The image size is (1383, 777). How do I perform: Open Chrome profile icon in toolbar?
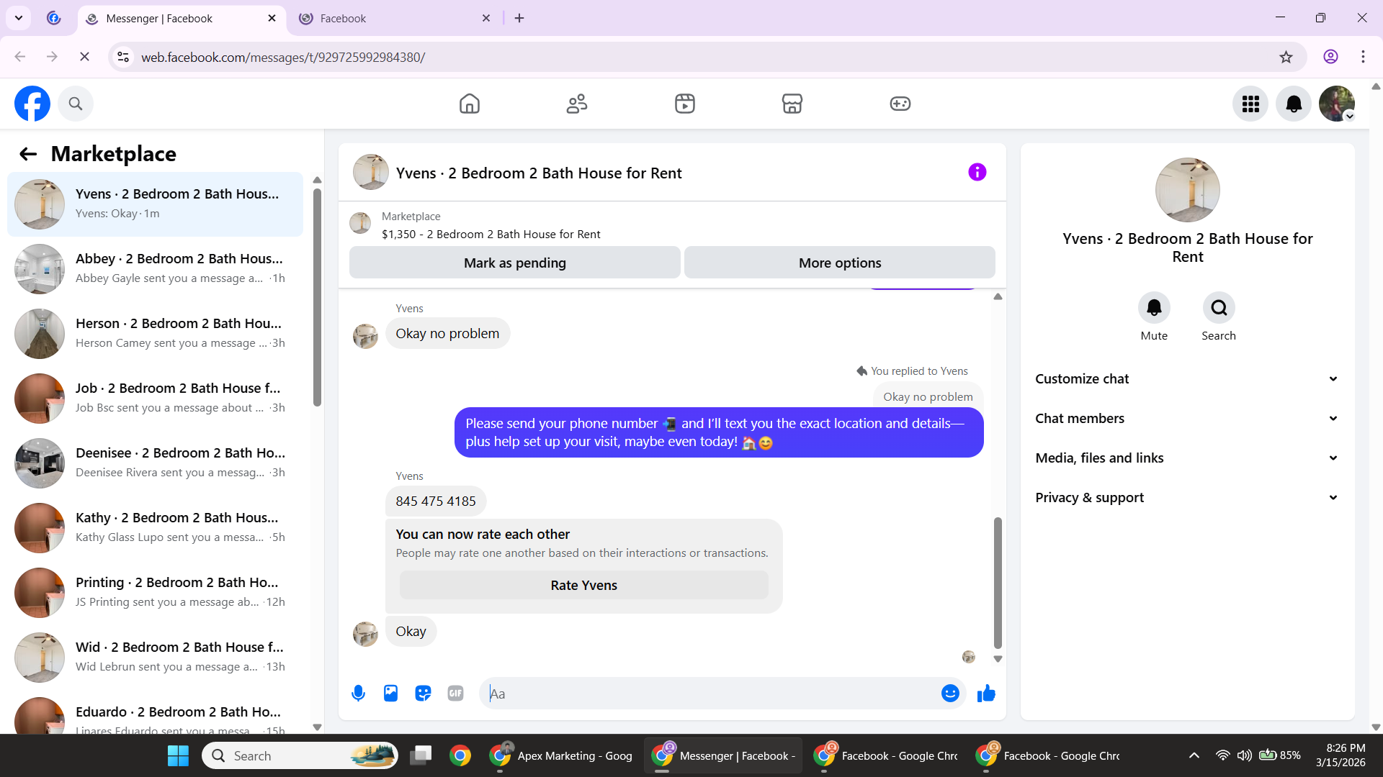point(1330,57)
